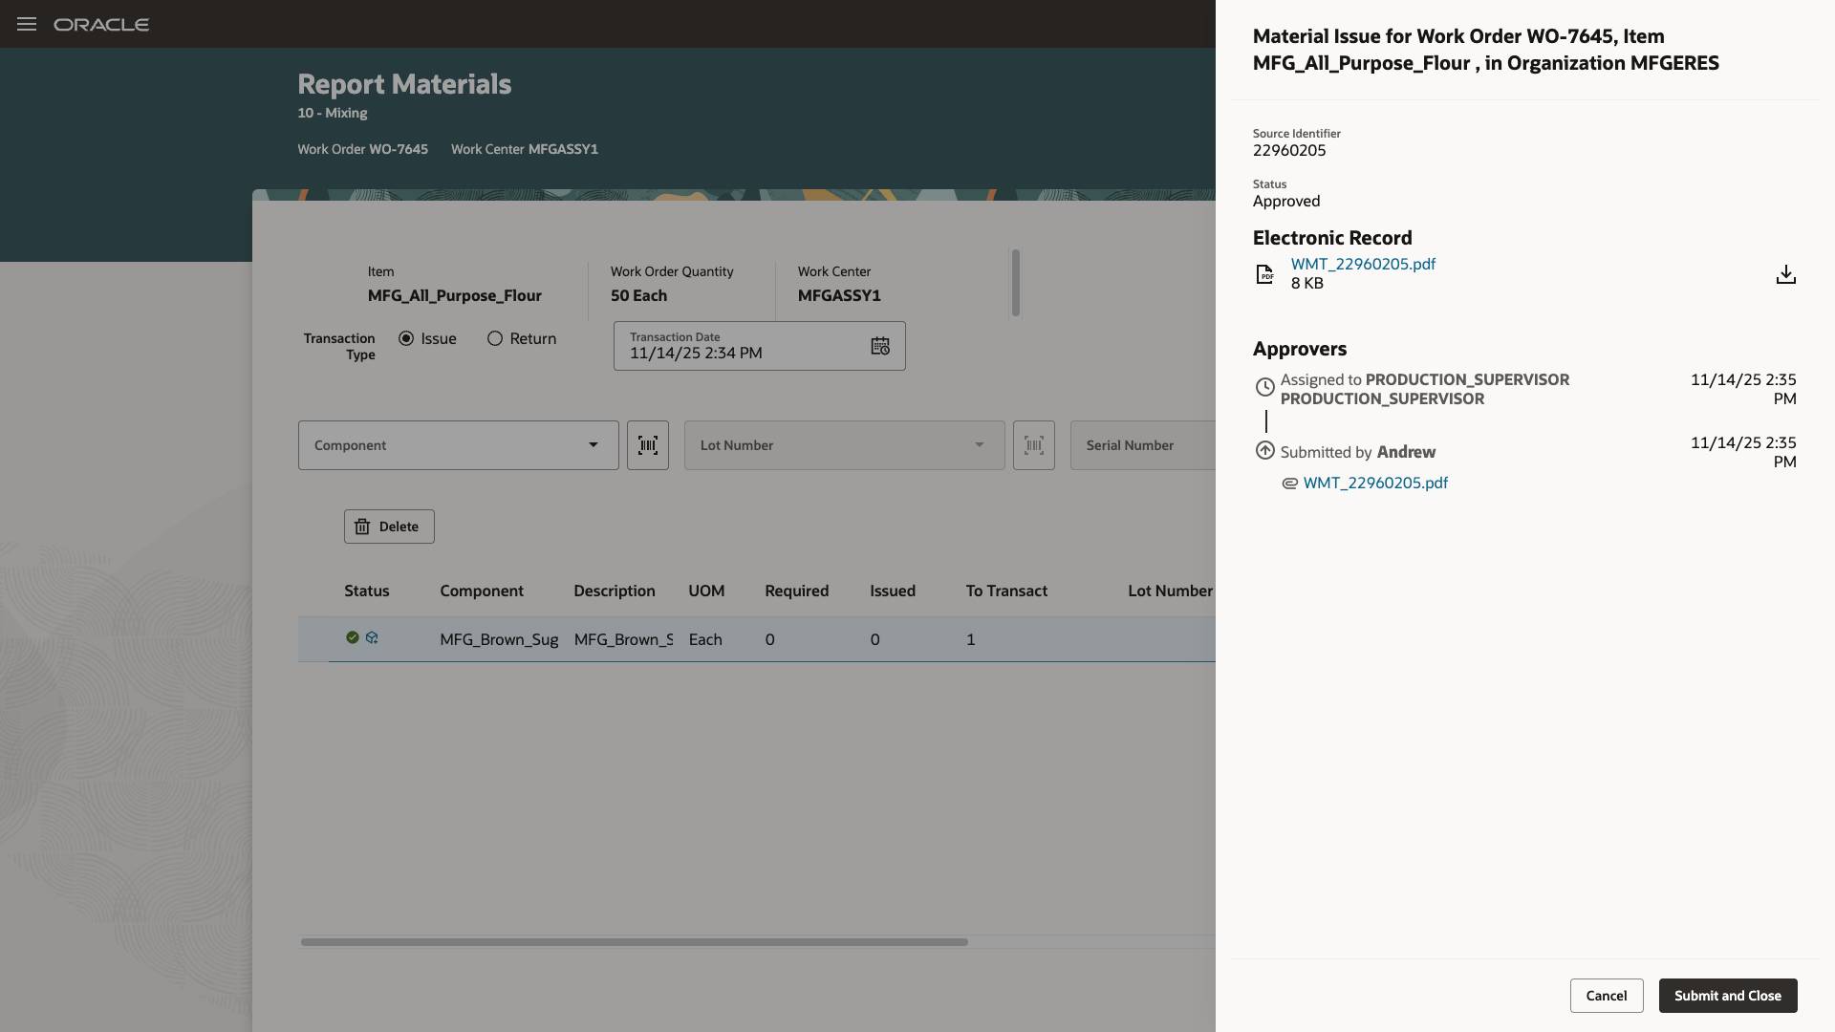
Task: Click the PDF file icon under Electronic Record
Action: coord(1264,274)
